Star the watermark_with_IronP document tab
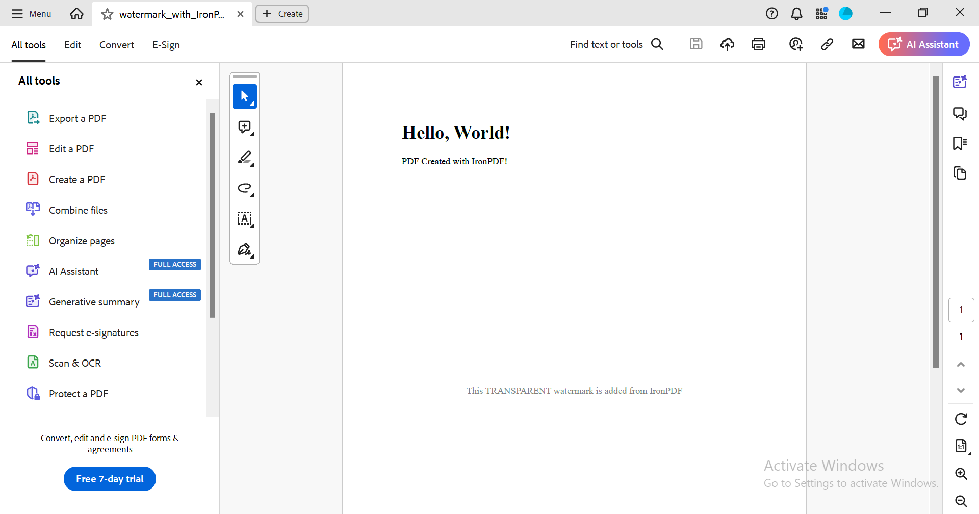The height and width of the screenshot is (514, 979). coord(107,14)
